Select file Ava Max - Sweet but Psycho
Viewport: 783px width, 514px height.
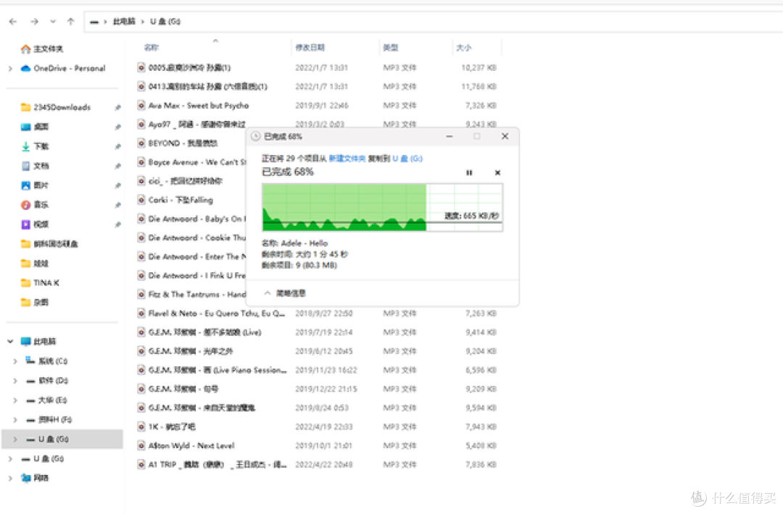click(198, 106)
